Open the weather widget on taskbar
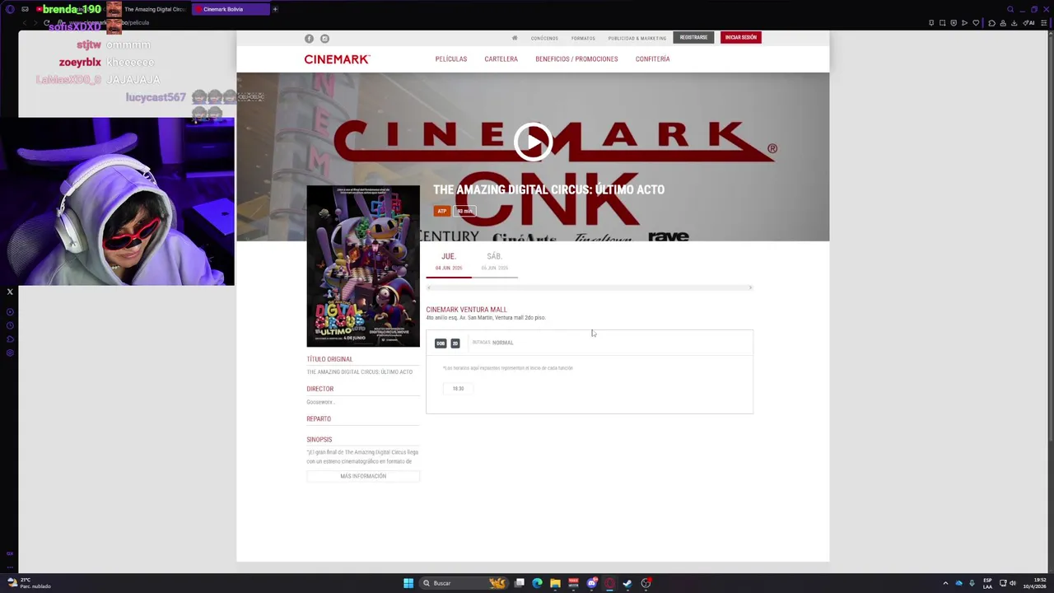The width and height of the screenshot is (1054, 593). tap(29, 583)
